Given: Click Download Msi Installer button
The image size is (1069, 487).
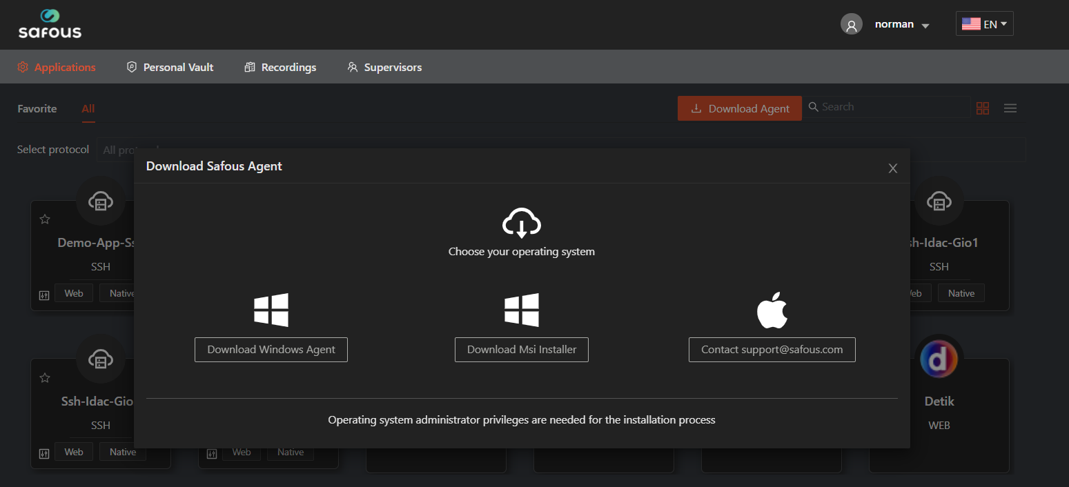Looking at the screenshot, I should pyautogui.click(x=521, y=350).
